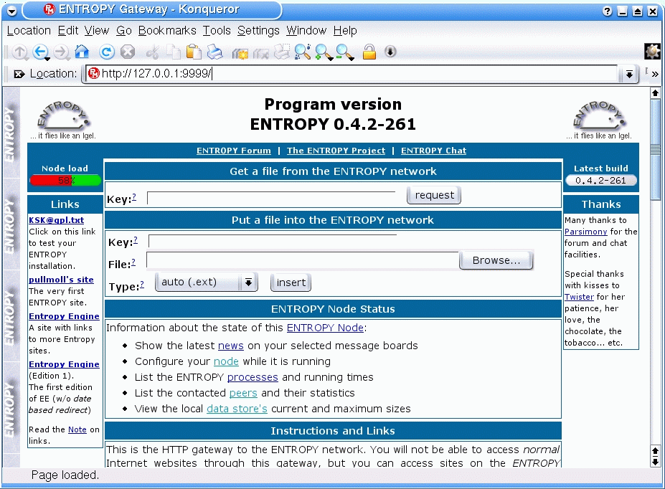Screen dimensions: 665x489
Task: Click the Stop loading icon
Action: click(x=128, y=52)
